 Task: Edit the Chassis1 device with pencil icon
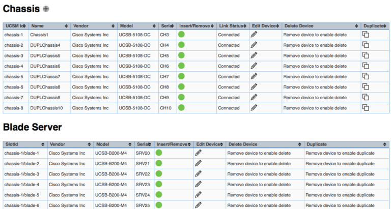[x=254, y=35]
